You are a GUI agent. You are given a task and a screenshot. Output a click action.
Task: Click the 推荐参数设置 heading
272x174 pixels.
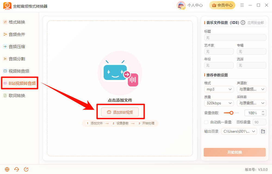click(x=217, y=75)
